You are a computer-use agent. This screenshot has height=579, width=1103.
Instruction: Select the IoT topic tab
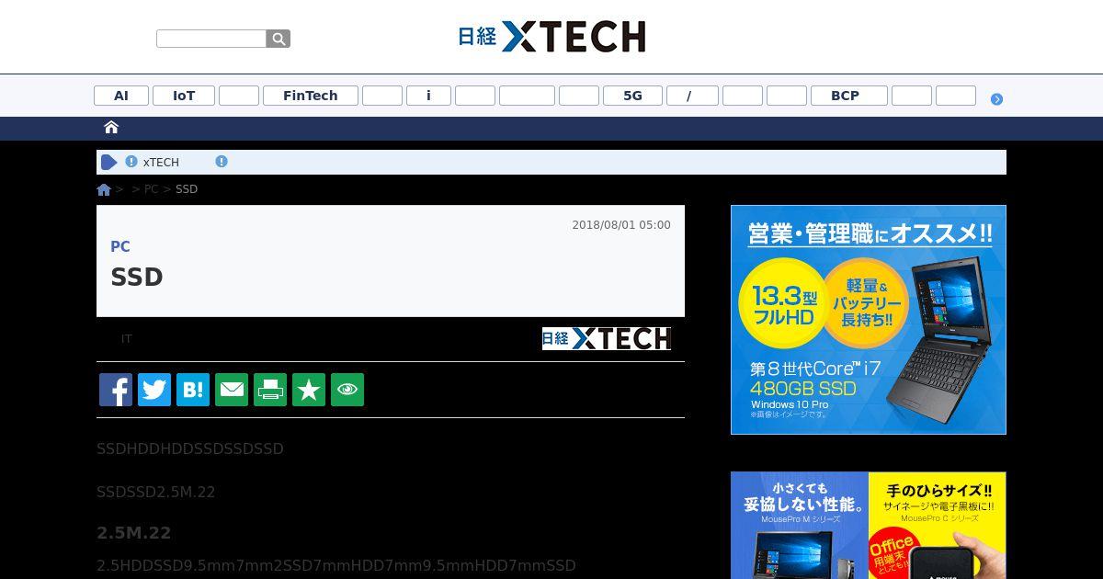click(184, 96)
